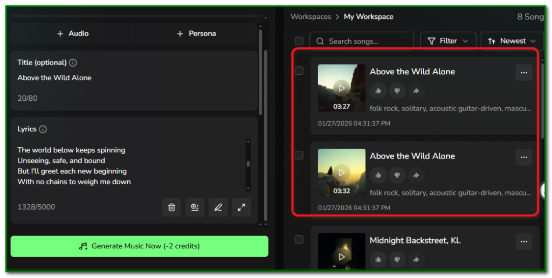The height and width of the screenshot is (278, 552).
Task: Expand lyrics editor with the fullscreen icon
Action: coord(241,207)
